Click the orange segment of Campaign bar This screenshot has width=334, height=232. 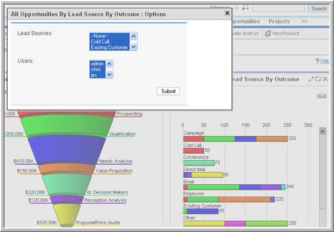tap(271, 139)
